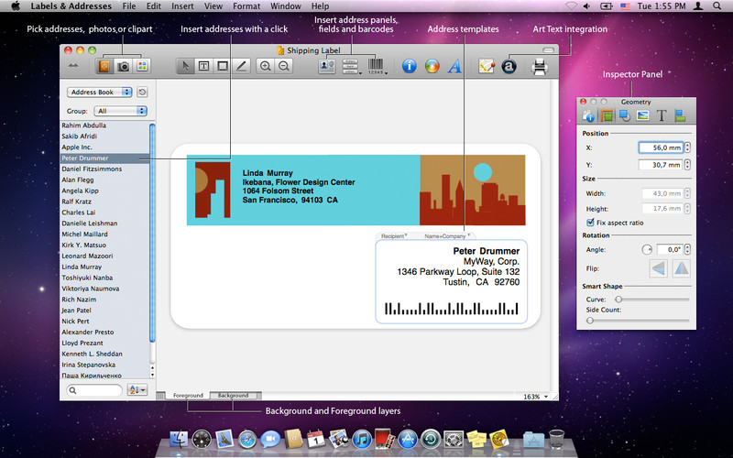Image resolution: width=733 pixels, height=458 pixels.
Task: Adjust the Y position stepper
Action: click(x=688, y=165)
